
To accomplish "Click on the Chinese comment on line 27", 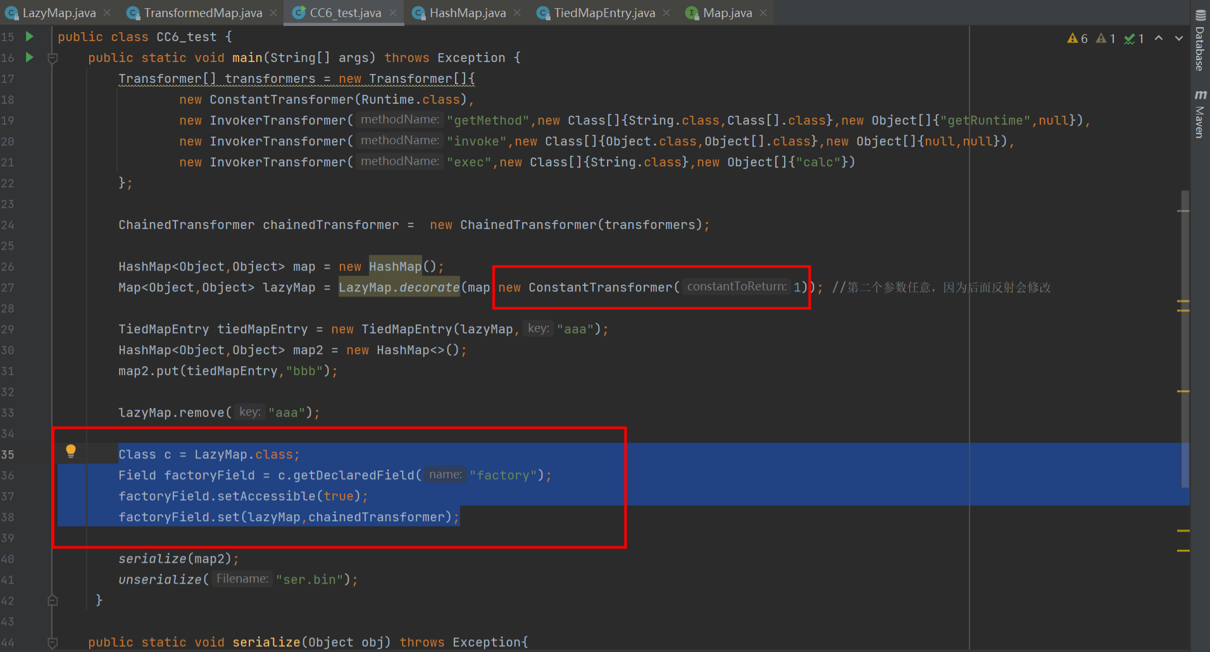I will pos(942,287).
